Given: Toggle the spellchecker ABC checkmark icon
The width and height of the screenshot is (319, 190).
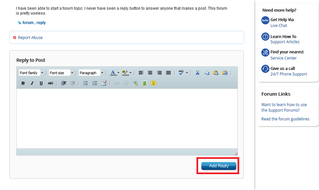Looking at the screenshot, I should pyautogui.click(x=181, y=73).
